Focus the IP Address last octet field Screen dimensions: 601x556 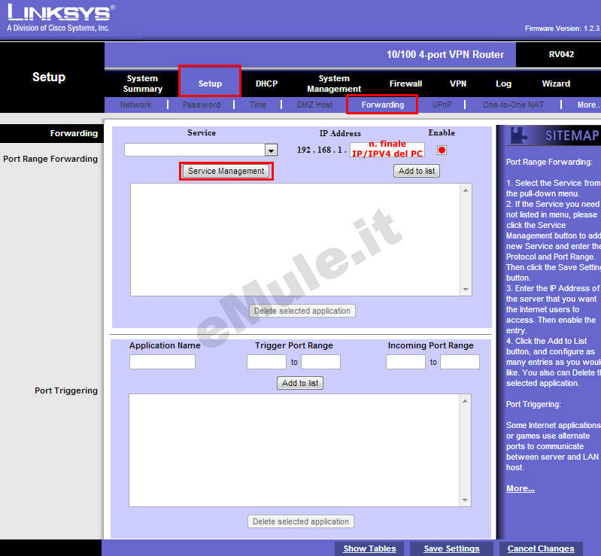[x=387, y=150]
